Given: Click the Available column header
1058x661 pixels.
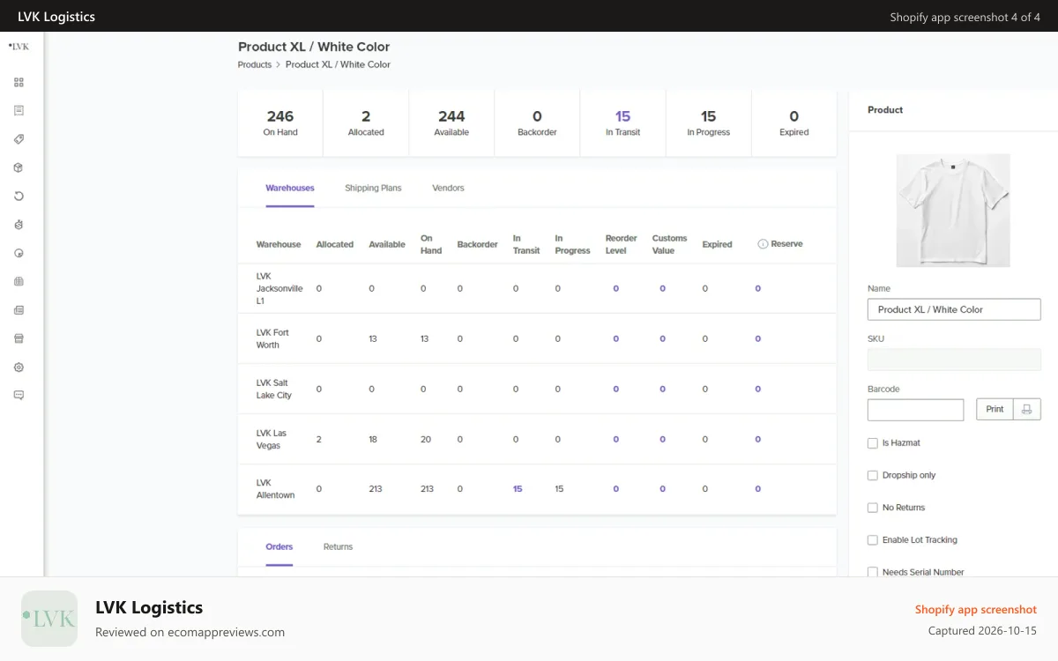Looking at the screenshot, I should click(387, 244).
